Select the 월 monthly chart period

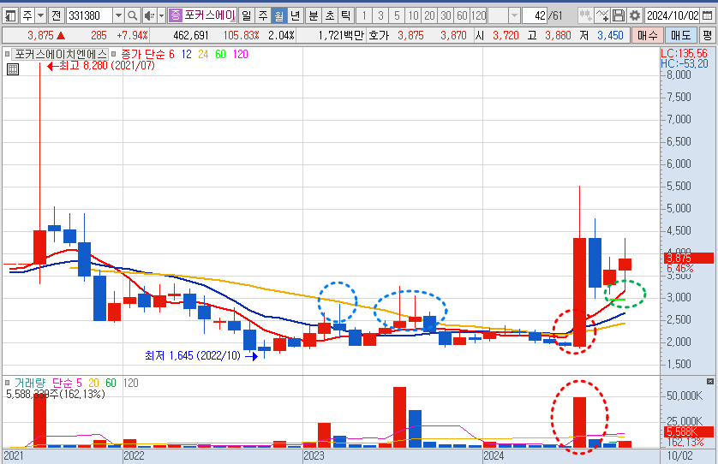(278, 16)
